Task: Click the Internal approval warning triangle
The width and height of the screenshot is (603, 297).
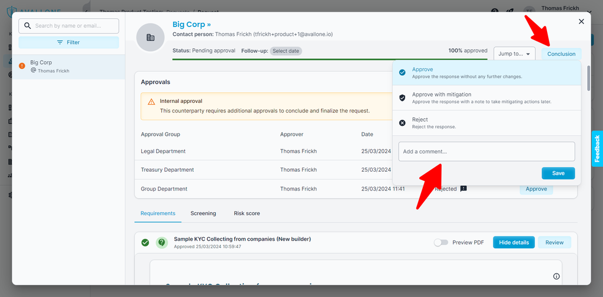Action: pos(151,102)
